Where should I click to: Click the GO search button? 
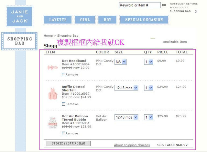pos(164,5)
